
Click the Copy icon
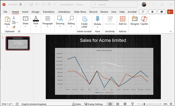pyautogui.click(x=14, y=22)
